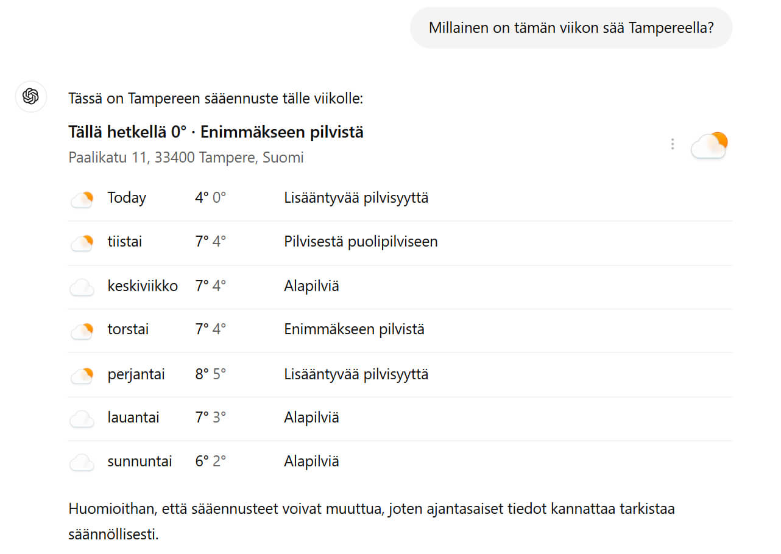The width and height of the screenshot is (781, 554).
Task: Click 'Enimmäkseen pilvistä' description in torstai row
Action: [x=354, y=329]
